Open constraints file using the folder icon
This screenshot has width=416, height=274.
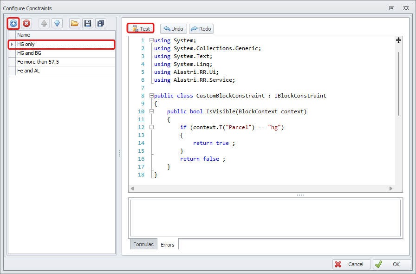(x=74, y=23)
